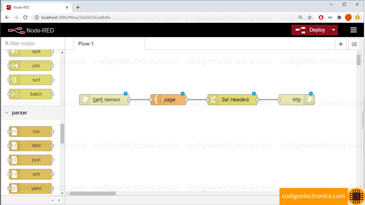The width and height of the screenshot is (365, 205).
Task: Click the canvas scroll-left arrow
Action: coord(68,193)
